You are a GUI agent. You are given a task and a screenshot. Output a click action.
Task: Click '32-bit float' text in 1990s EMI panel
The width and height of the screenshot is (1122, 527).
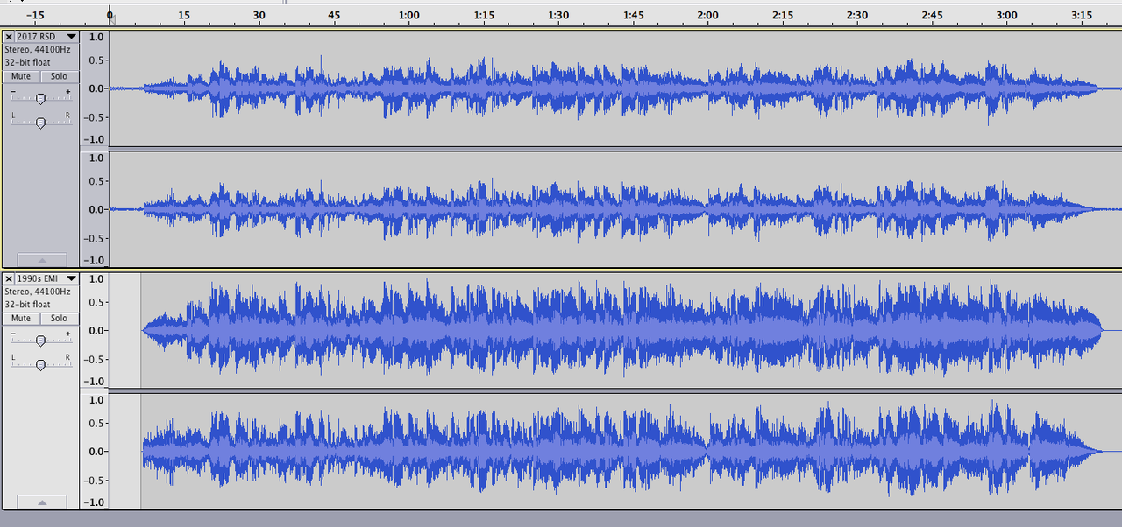[27, 305]
